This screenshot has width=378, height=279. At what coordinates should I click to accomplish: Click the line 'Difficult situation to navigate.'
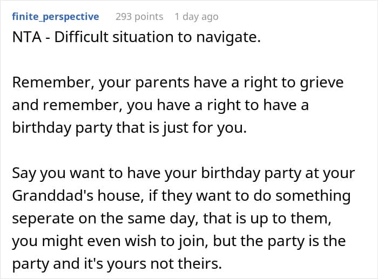point(158,37)
